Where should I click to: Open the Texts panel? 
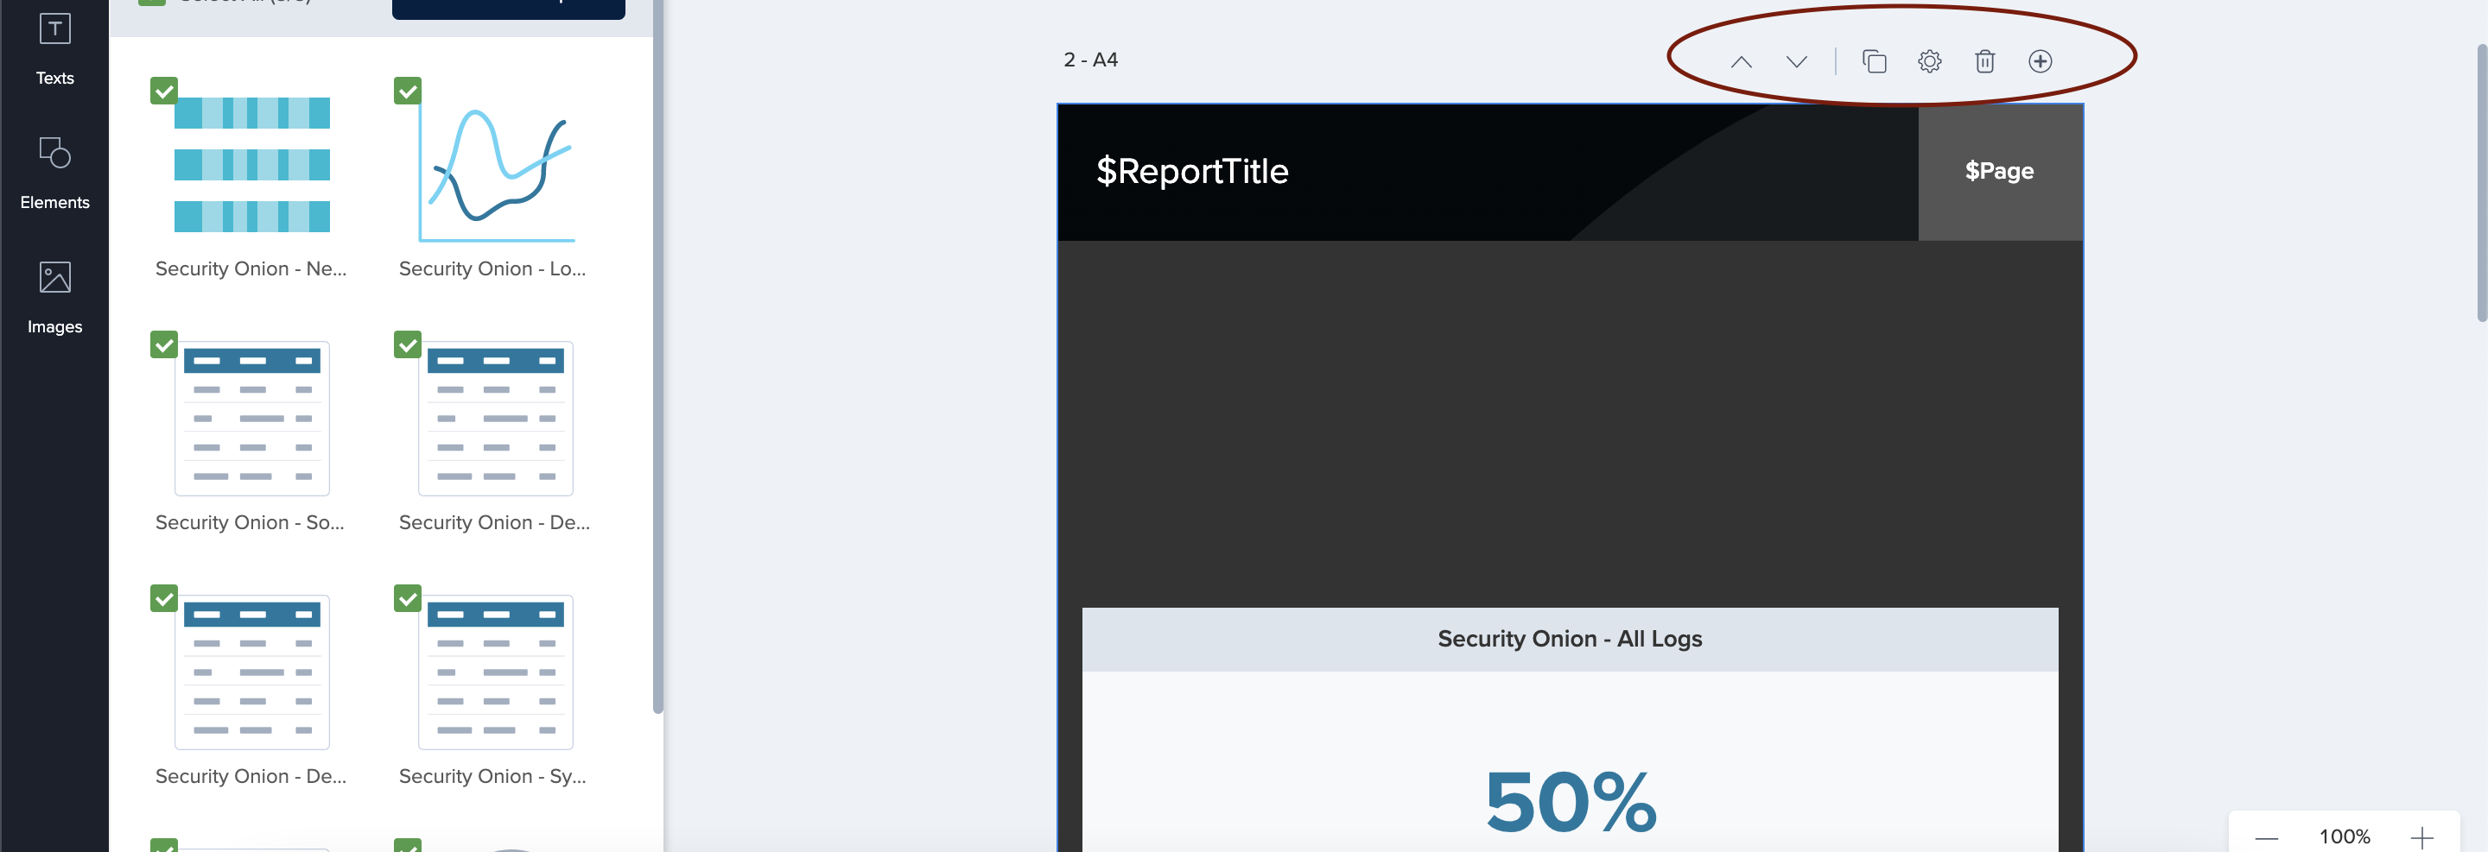point(54,48)
